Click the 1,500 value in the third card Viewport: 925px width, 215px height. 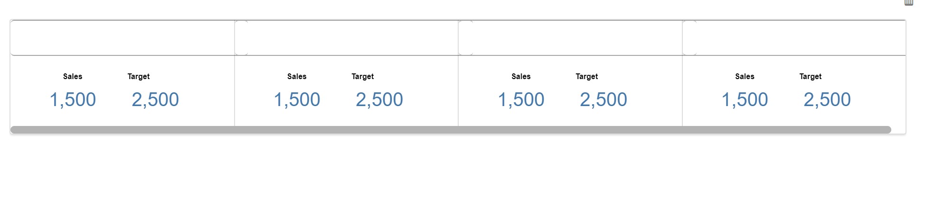[521, 99]
